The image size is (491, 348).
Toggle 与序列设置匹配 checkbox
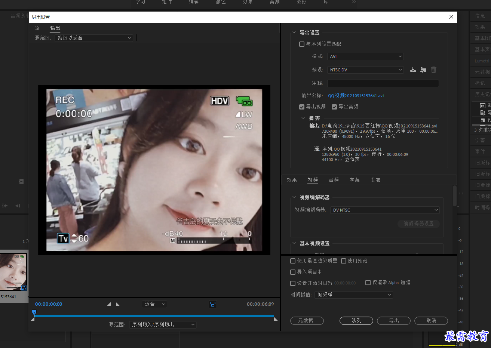tap(302, 44)
